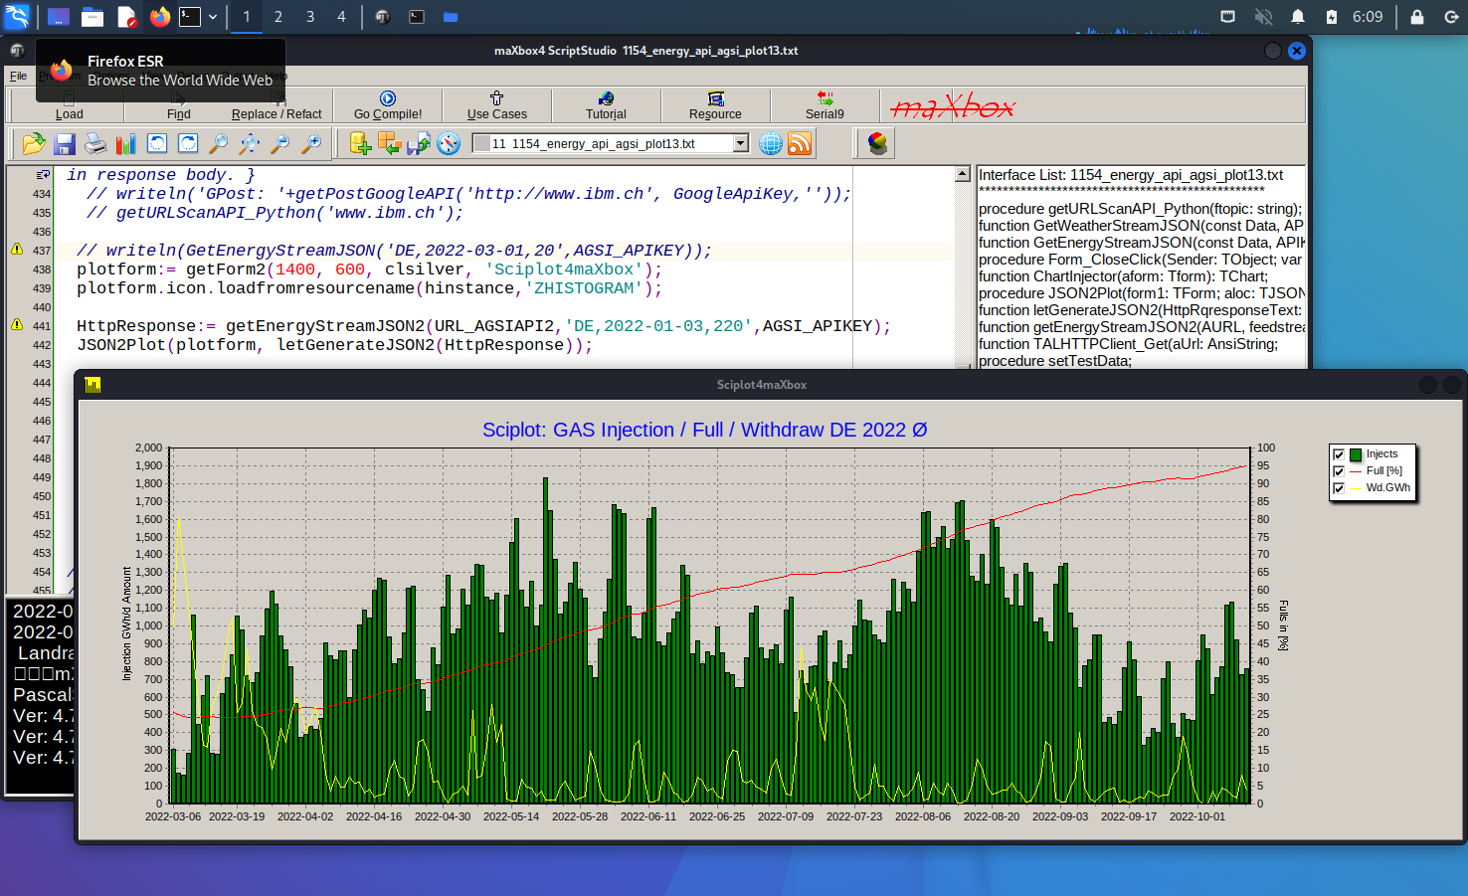Click line number 439 in the gutter

pyautogui.click(x=41, y=288)
